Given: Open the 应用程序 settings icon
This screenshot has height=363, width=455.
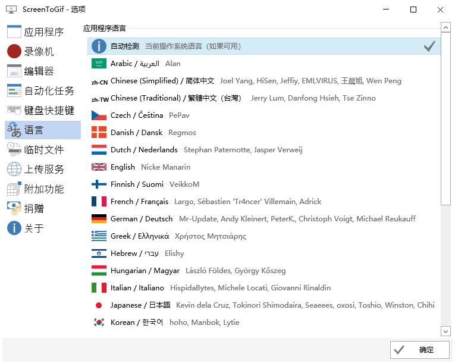Looking at the screenshot, I should pos(14,32).
